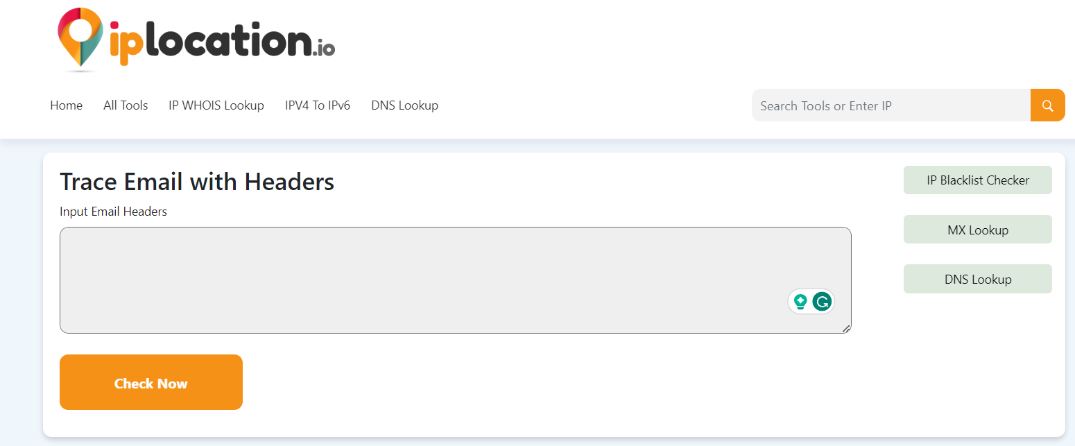
Task: Click inside the email headers text area
Action: coord(416,277)
